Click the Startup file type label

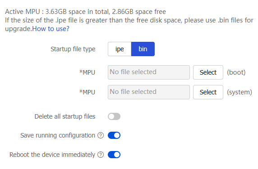click(x=73, y=49)
